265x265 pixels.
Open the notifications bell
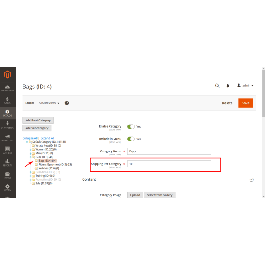click(x=228, y=86)
